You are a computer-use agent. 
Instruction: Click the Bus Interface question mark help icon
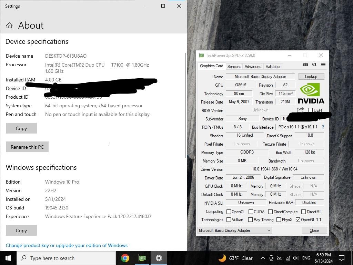(323, 127)
